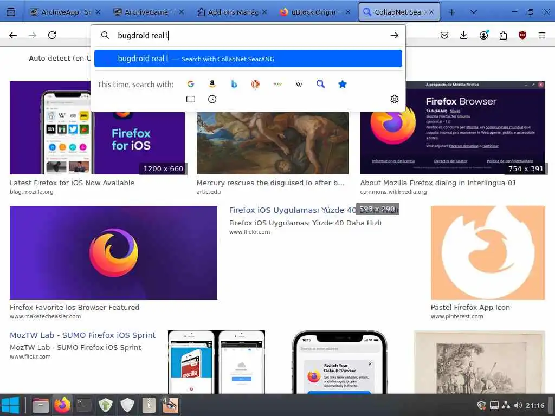
Task: Choose 'bugdroid real l' search suggestion
Action: [248, 58]
